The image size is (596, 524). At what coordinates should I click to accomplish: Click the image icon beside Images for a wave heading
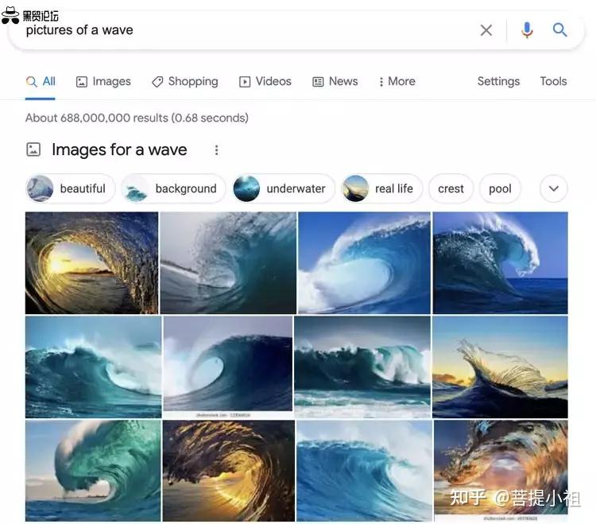pyautogui.click(x=33, y=149)
